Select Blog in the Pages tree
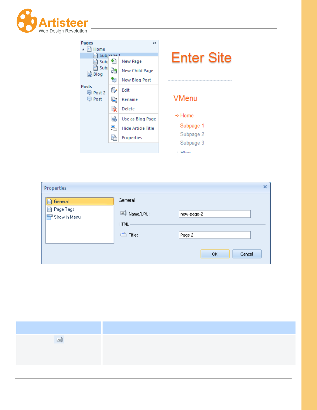 98,74
